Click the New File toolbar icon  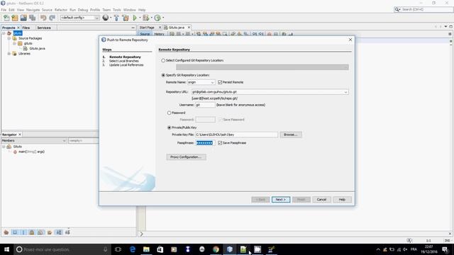(6, 18)
